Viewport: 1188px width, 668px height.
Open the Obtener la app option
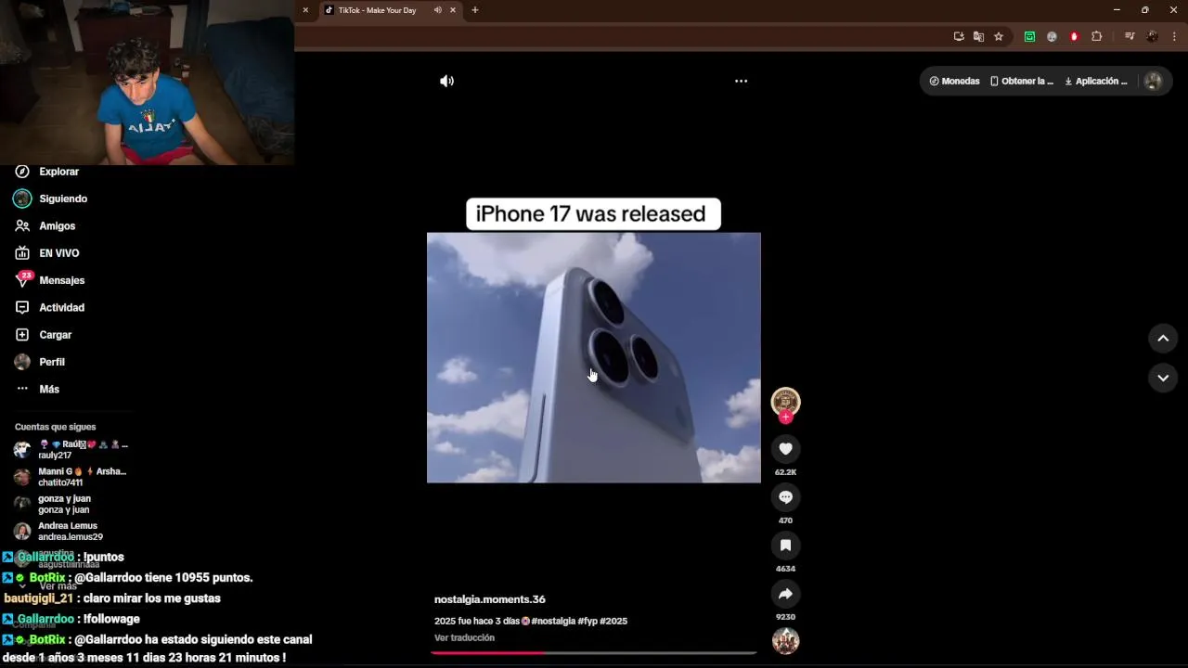click(1021, 81)
